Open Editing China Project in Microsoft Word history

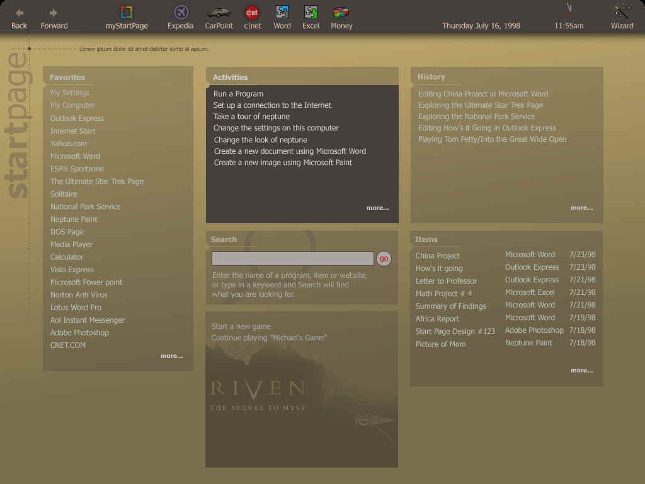[483, 94]
